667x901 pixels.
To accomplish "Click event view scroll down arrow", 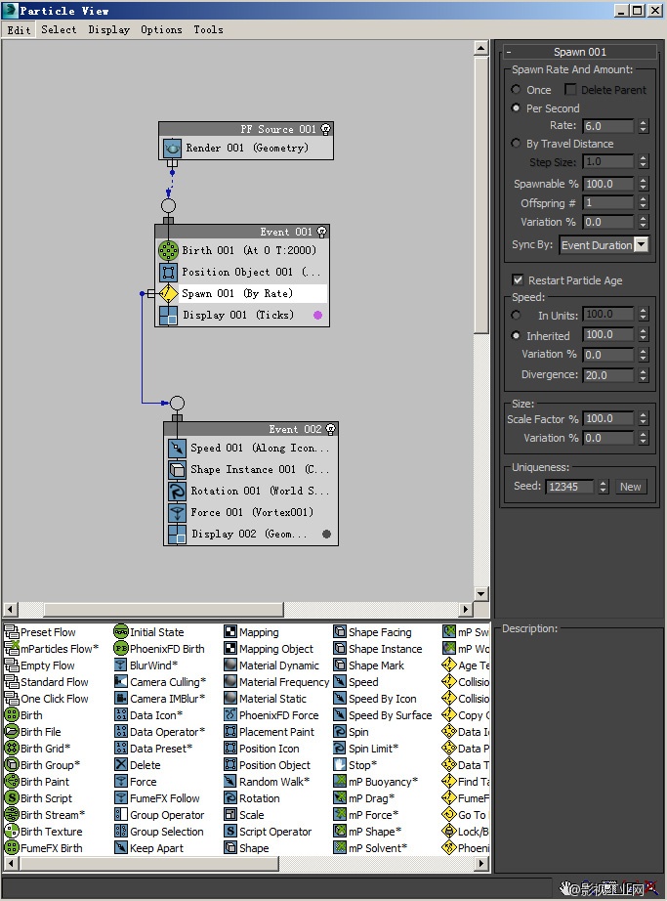I will click(481, 593).
